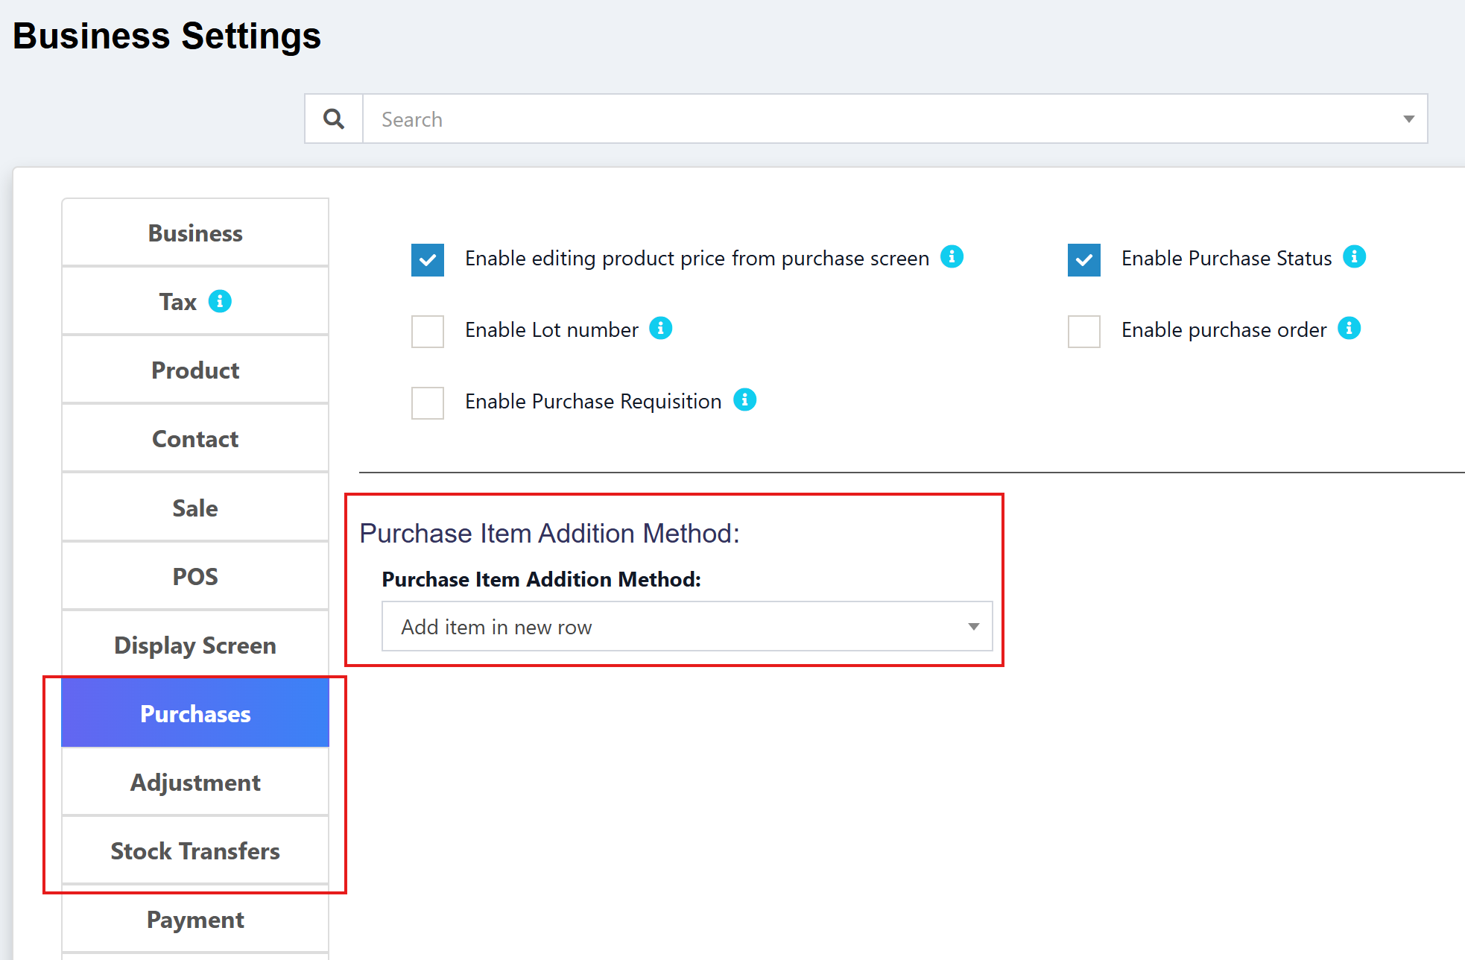Screen dimensions: 1465x960
Task: Click the info badge in the Tax tab
Action: pyautogui.click(x=219, y=301)
